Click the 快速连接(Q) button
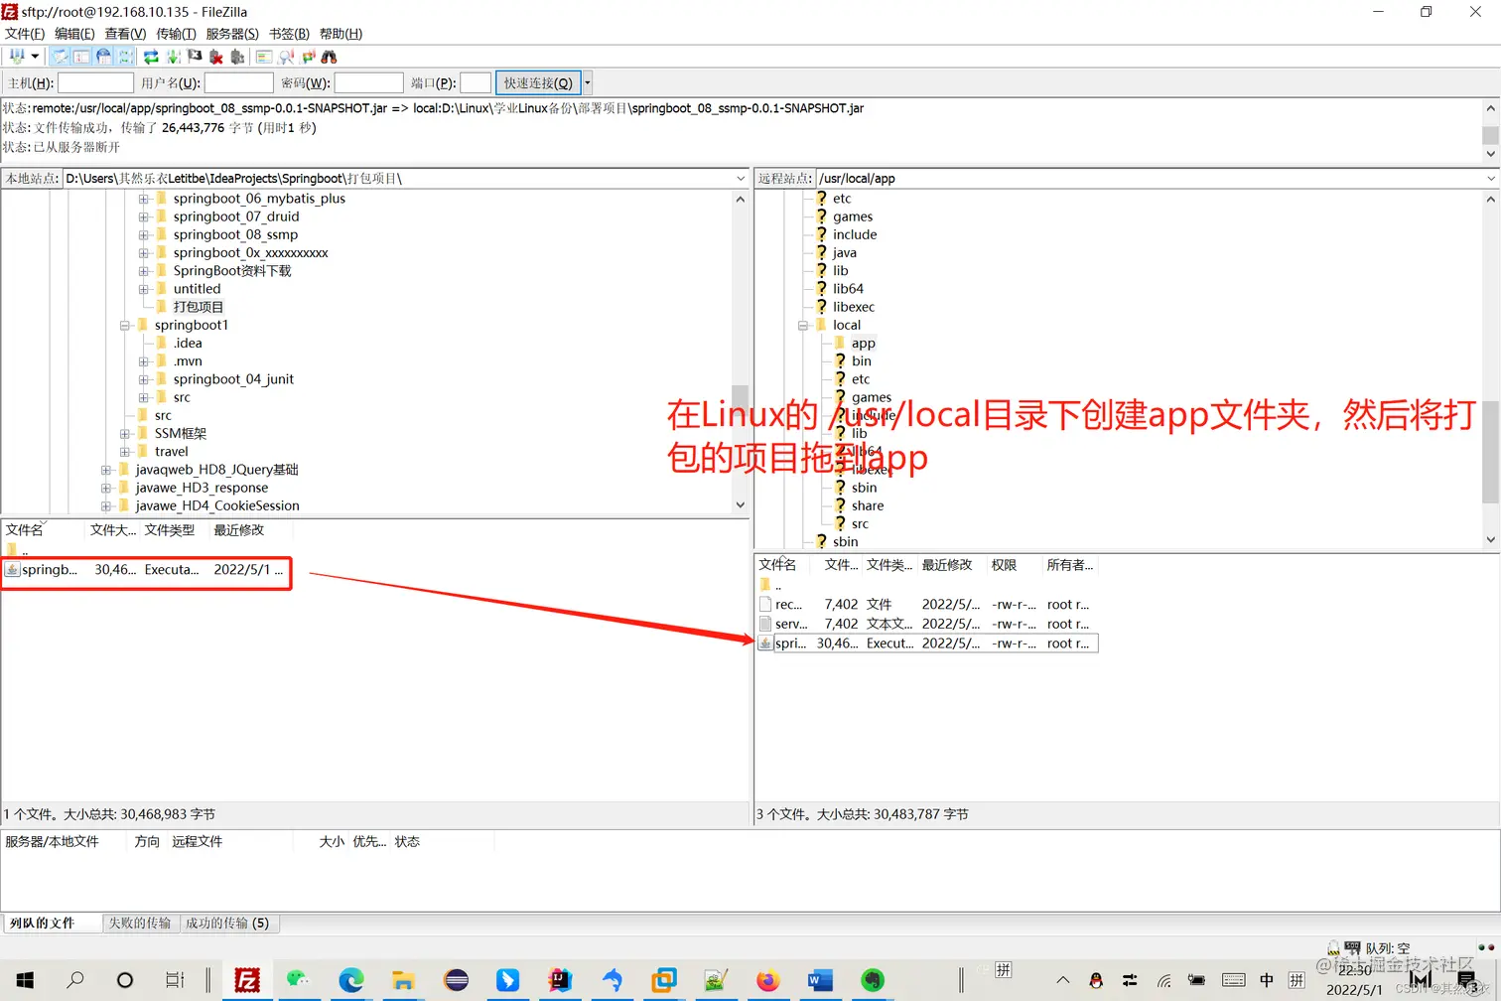Image resolution: width=1501 pixels, height=1001 pixels. pos(537,82)
